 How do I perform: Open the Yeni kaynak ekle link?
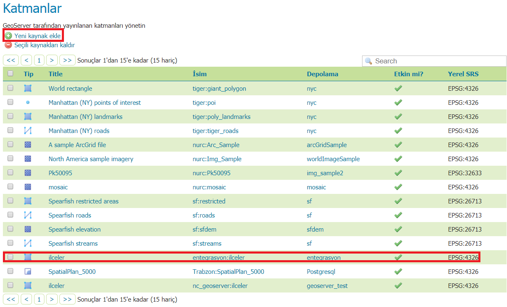click(x=37, y=36)
